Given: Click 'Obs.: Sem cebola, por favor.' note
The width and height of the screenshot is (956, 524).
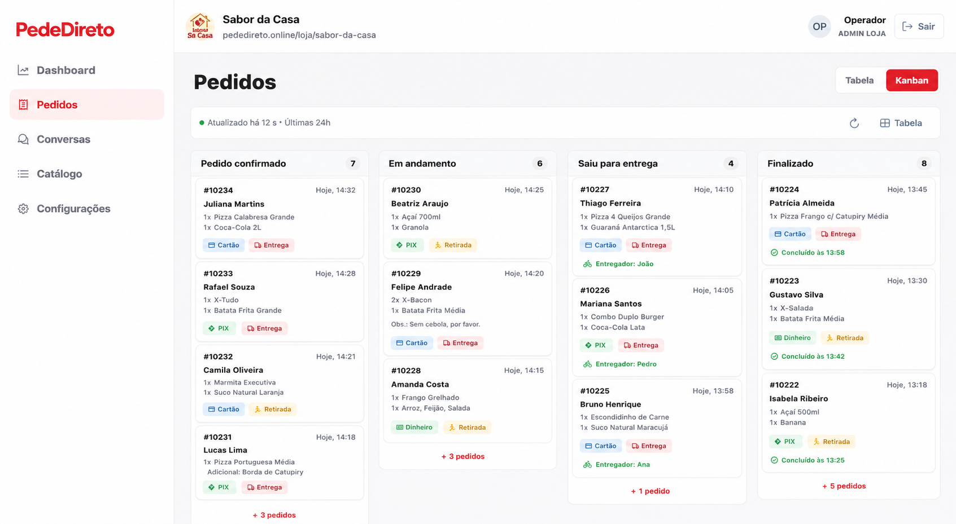Looking at the screenshot, I should [x=435, y=324].
